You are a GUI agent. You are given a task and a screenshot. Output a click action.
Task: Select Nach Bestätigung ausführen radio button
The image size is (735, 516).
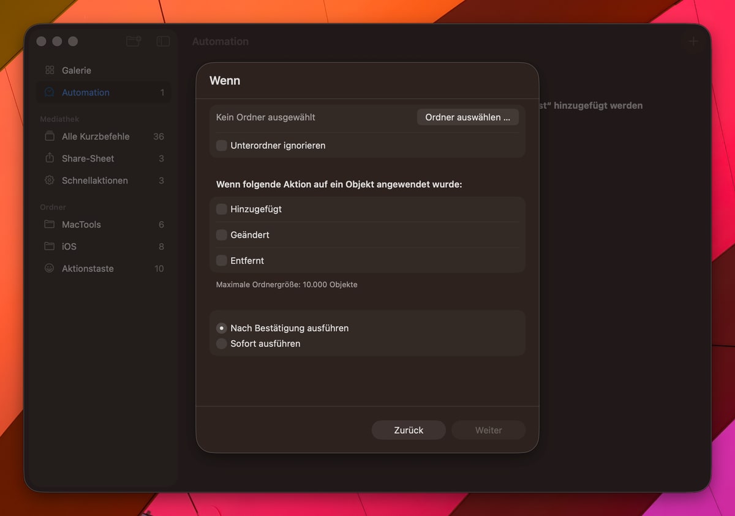click(x=222, y=328)
